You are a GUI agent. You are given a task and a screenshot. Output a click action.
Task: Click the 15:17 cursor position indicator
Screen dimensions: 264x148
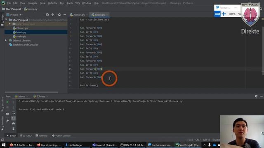click(190, 140)
